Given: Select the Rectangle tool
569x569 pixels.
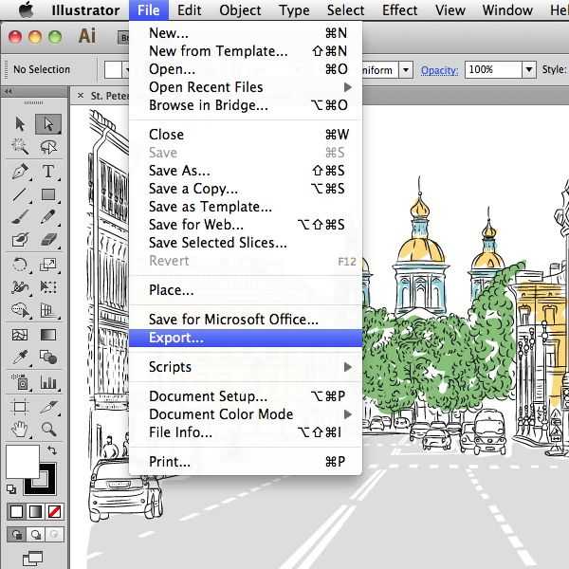Looking at the screenshot, I should pyautogui.click(x=48, y=194).
